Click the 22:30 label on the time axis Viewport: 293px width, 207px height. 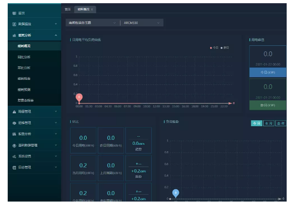click(224, 106)
